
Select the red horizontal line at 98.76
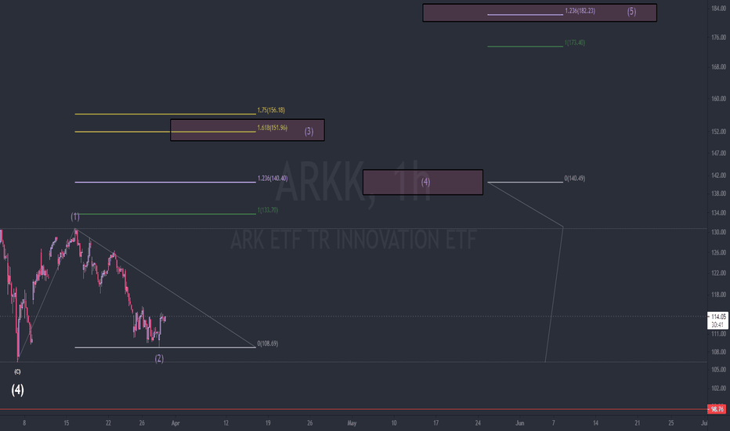click(x=353, y=410)
